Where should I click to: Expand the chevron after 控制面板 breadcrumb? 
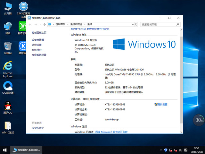68,24
